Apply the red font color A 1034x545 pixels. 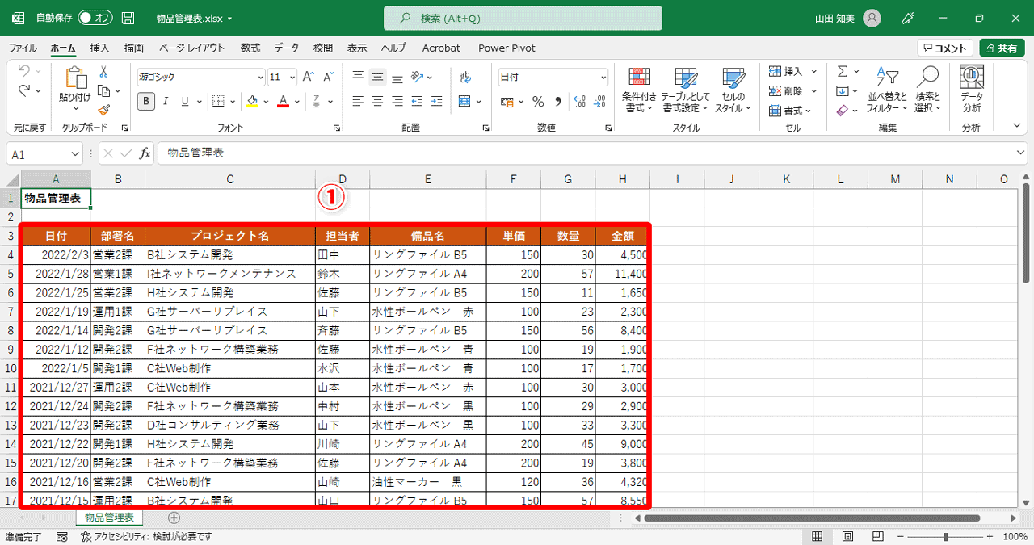[283, 101]
